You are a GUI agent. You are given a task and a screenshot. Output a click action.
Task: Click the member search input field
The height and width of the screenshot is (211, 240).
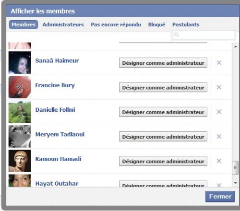coord(204,35)
